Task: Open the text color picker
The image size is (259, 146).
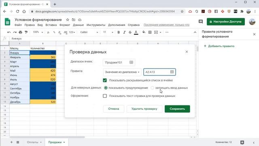Action: (x=136, y=32)
